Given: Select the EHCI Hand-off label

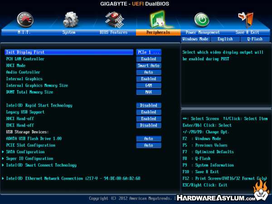Looking at the screenshot, I should click(x=20, y=125).
